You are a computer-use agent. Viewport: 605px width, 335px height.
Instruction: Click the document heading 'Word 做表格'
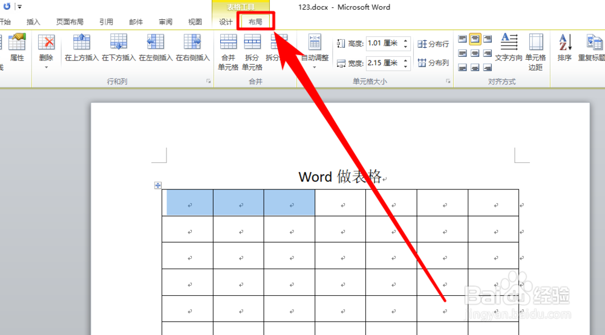pyautogui.click(x=340, y=177)
